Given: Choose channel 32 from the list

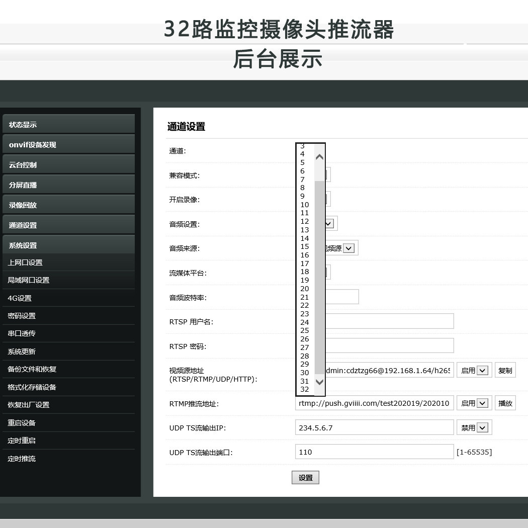Looking at the screenshot, I should click(x=305, y=389).
